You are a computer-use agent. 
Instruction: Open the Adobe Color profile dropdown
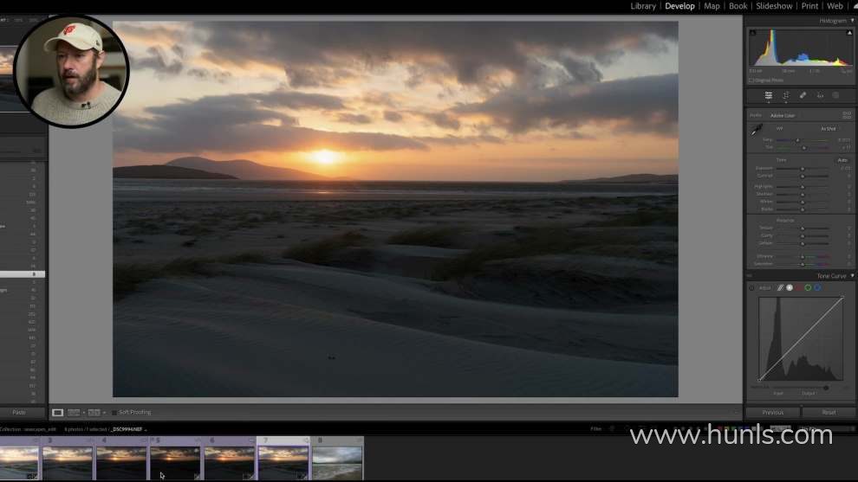pyautogui.click(x=783, y=116)
